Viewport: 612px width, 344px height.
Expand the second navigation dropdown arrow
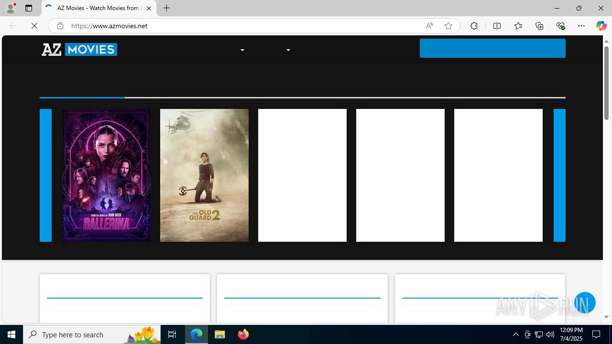point(288,50)
